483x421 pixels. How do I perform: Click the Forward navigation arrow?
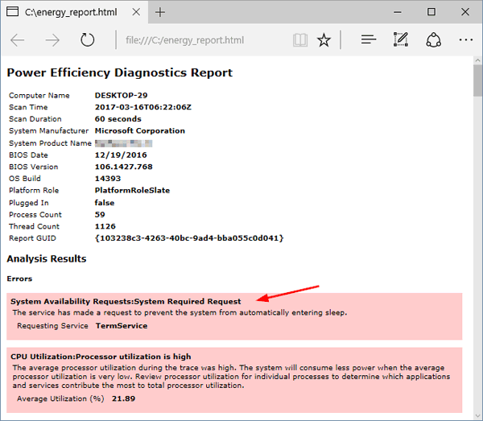click(53, 40)
